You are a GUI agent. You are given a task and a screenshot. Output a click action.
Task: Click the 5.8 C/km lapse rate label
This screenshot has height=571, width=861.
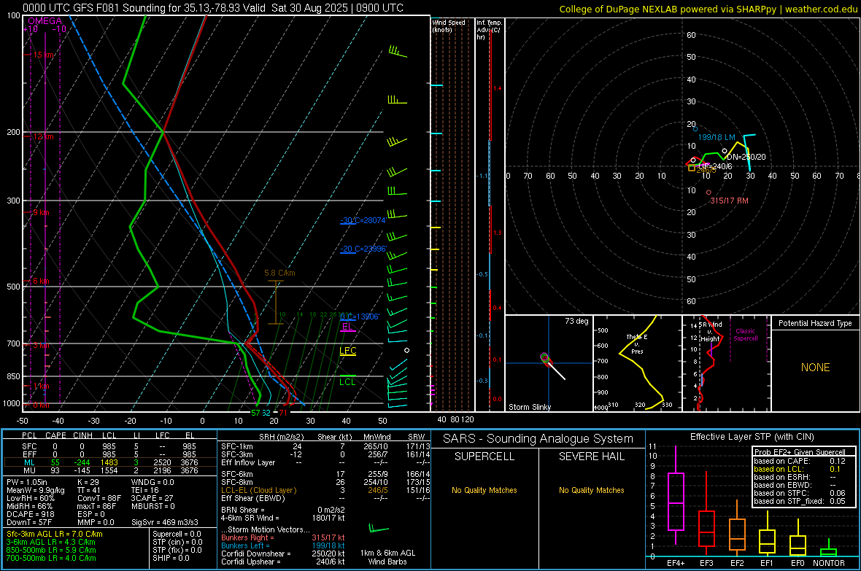(279, 273)
